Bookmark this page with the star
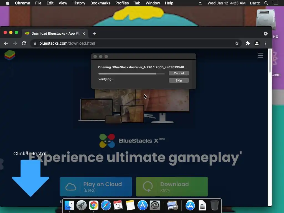Viewport: 284px width, 213px height. pos(237,43)
